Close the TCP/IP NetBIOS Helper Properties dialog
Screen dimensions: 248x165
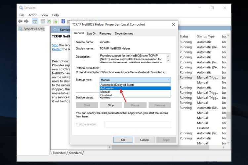point(173,24)
